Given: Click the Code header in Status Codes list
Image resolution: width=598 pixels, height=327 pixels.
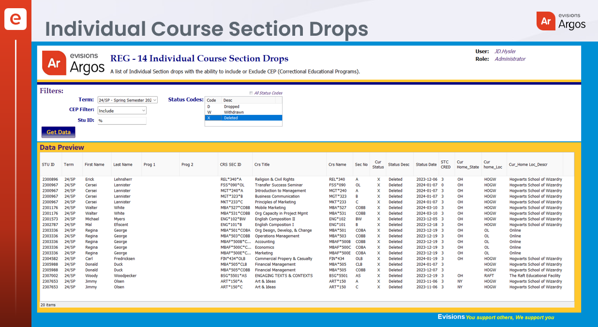Looking at the screenshot, I should point(211,100).
